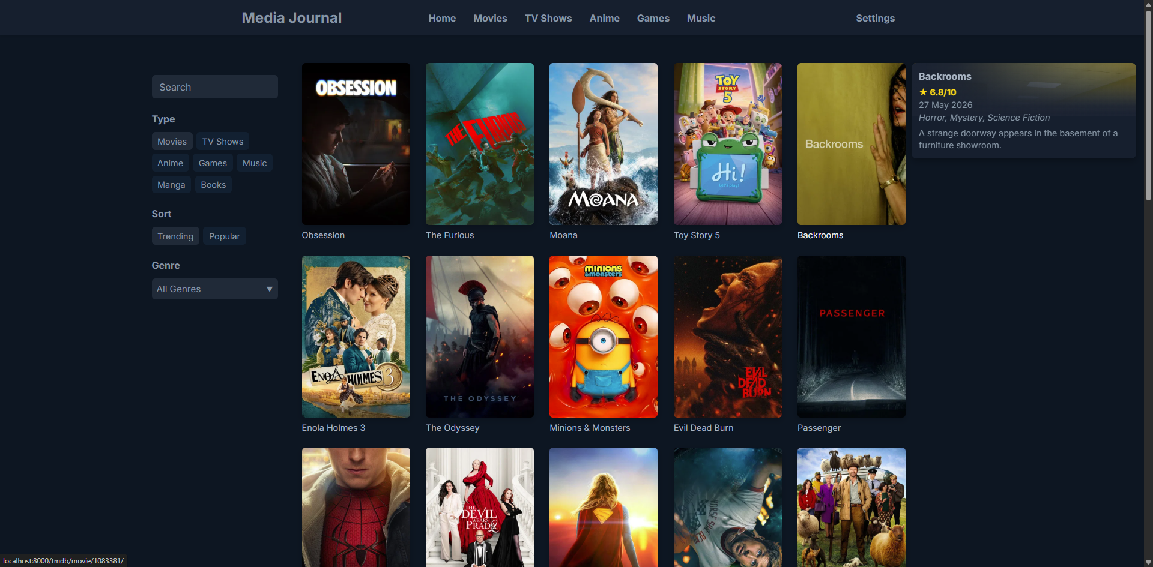
Task: Toggle the Games type filter
Action: click(213, 163)
